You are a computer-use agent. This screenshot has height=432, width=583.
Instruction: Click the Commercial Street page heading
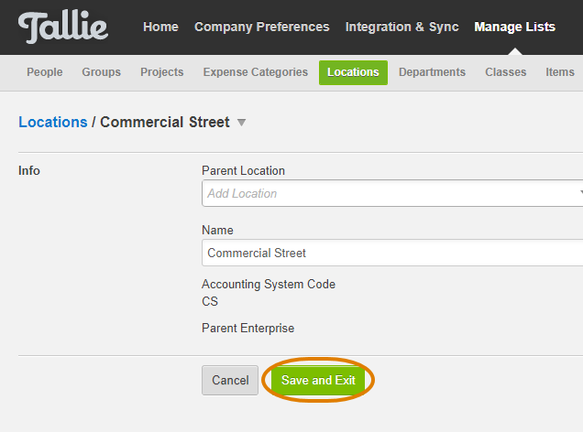point(165,122)
